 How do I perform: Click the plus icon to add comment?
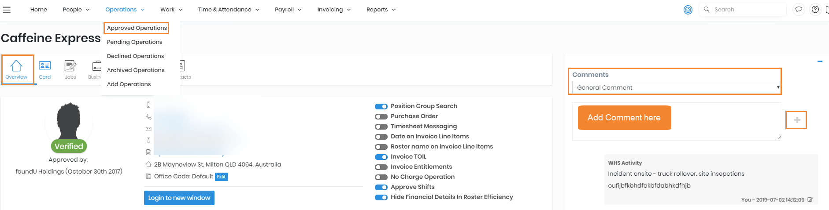pos(797,120)
